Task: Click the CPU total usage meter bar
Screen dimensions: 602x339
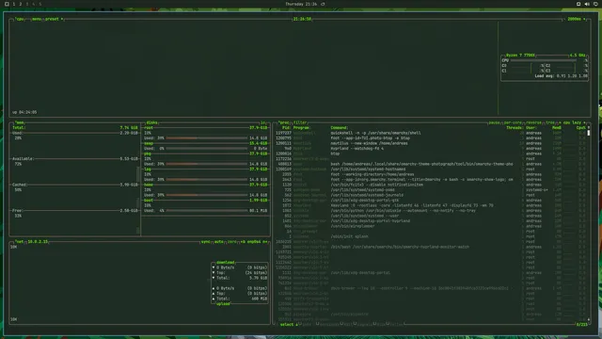Action: (x=544, y=60)
